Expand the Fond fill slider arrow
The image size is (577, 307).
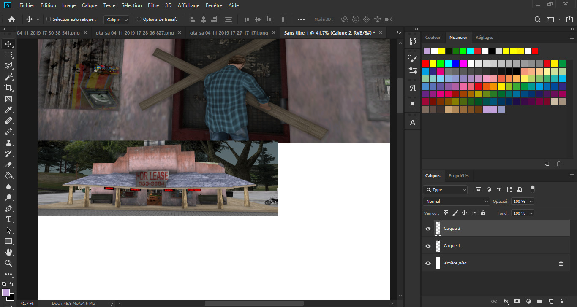point(531,213)
